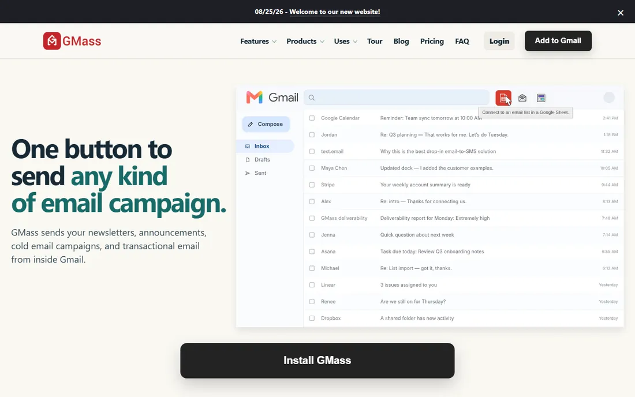The height and width of the screenshot is (397, 635).
Task: Close the welcome announcement banner
Action: coord(621,13)
